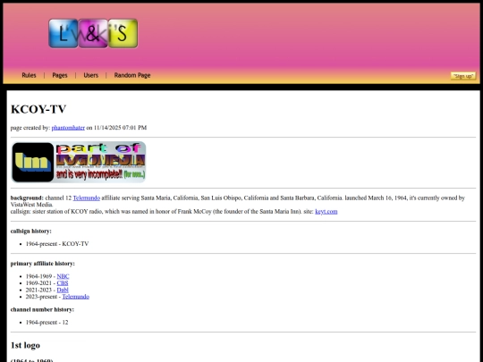Viewport: 483px width, 362px height.
Task: Click the 'part of' incomplete banner image
Action: point(78,162)
